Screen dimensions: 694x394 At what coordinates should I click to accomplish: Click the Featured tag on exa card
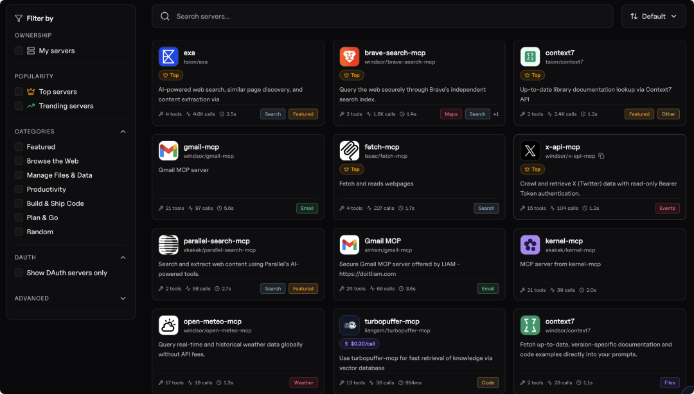tap(303, 114)
